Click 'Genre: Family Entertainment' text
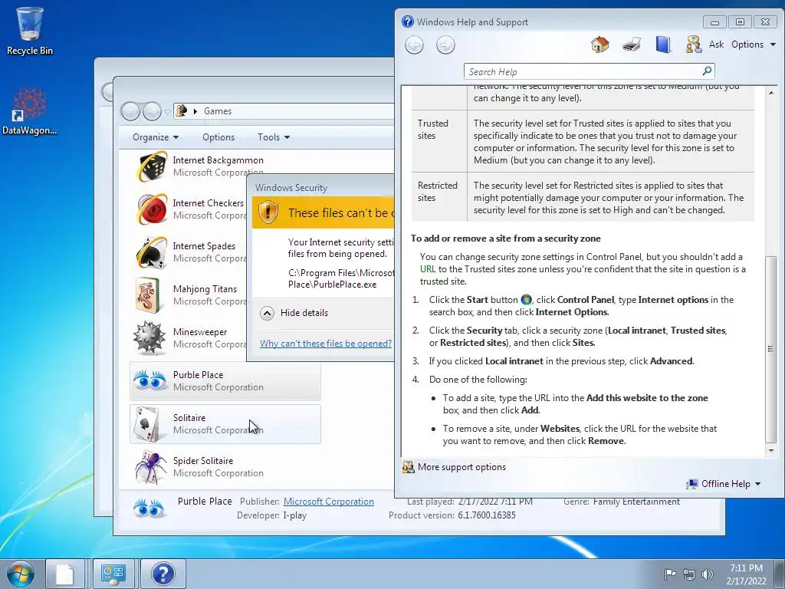This screenshot has width=785, height=589. tap(622, 502)
